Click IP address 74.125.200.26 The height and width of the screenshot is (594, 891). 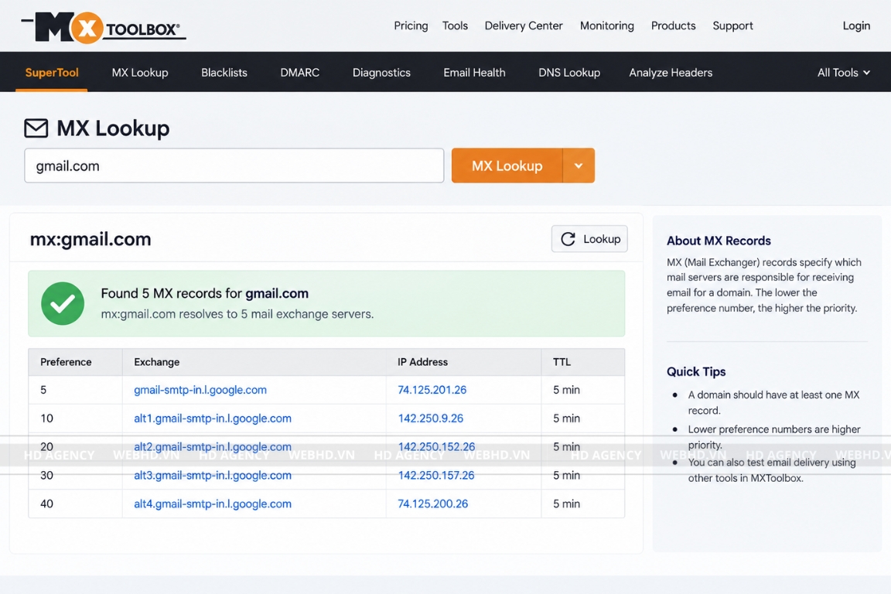433,504
